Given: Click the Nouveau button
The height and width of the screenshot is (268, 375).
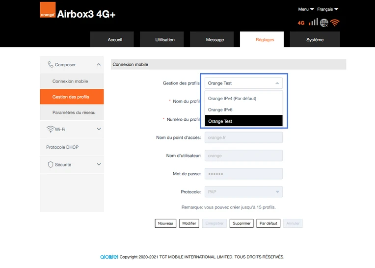Looking at the screenshot, I should [165, 223].
